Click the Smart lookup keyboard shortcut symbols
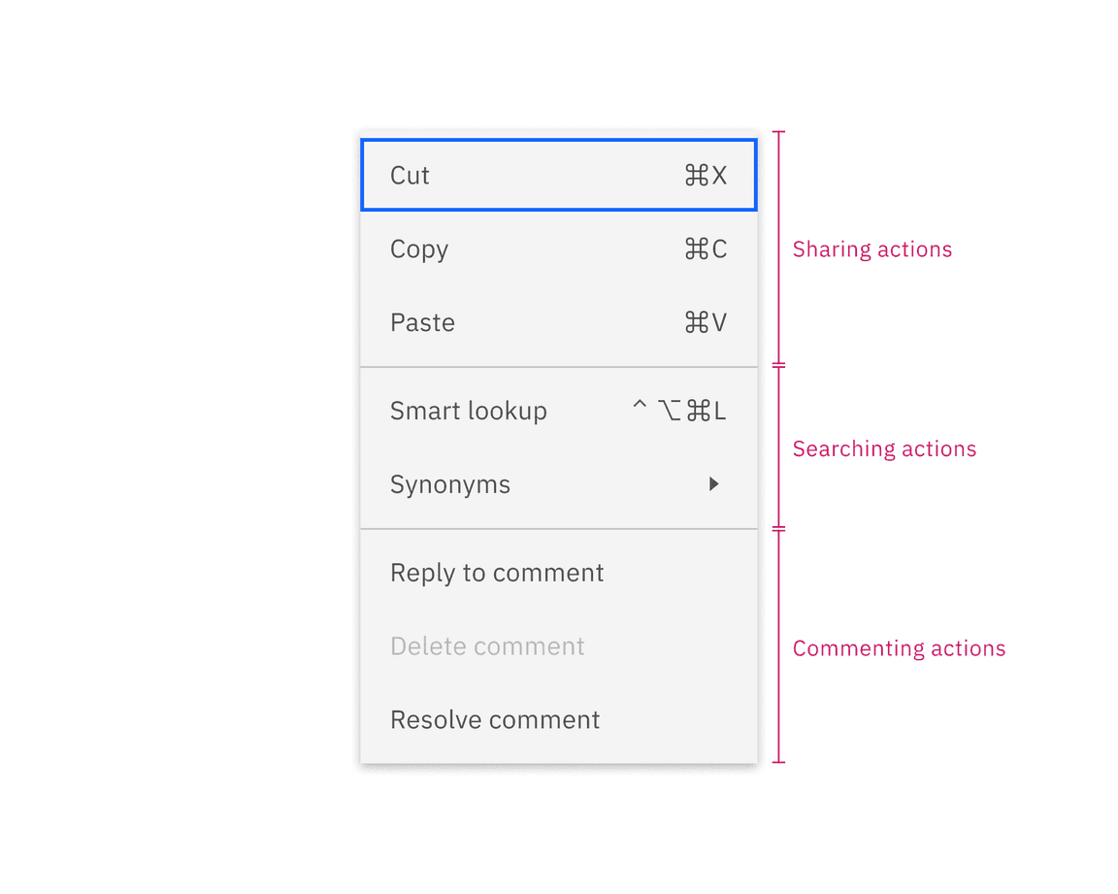 pyautogui.click(x=679, y=412)
